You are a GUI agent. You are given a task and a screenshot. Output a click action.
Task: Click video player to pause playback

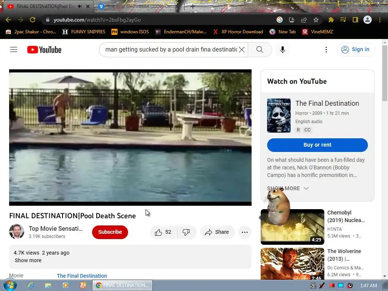click(130, 138)
